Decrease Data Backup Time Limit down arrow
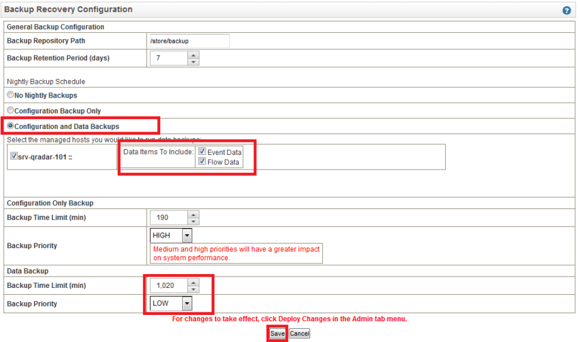 tap(193, 289)
